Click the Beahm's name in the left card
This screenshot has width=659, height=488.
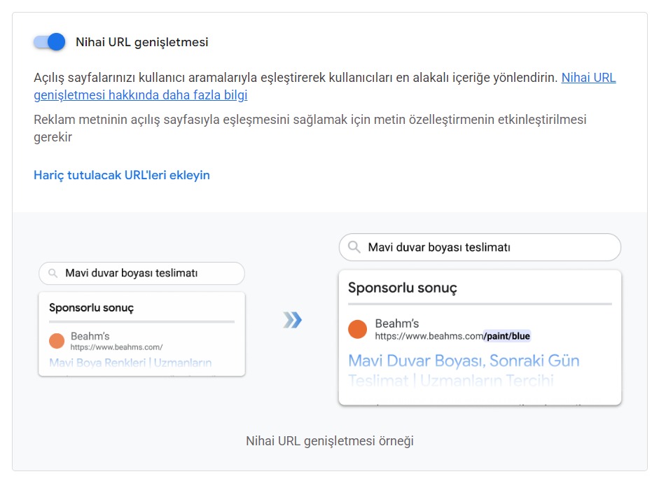pyautogui.click(x=90, y=336)
